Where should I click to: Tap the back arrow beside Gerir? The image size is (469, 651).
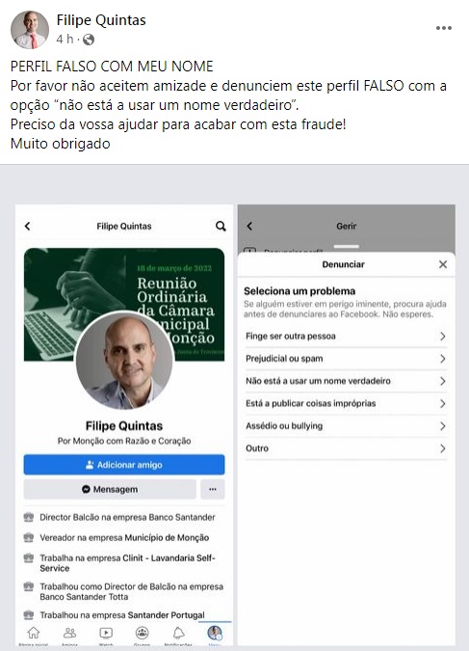249,227
